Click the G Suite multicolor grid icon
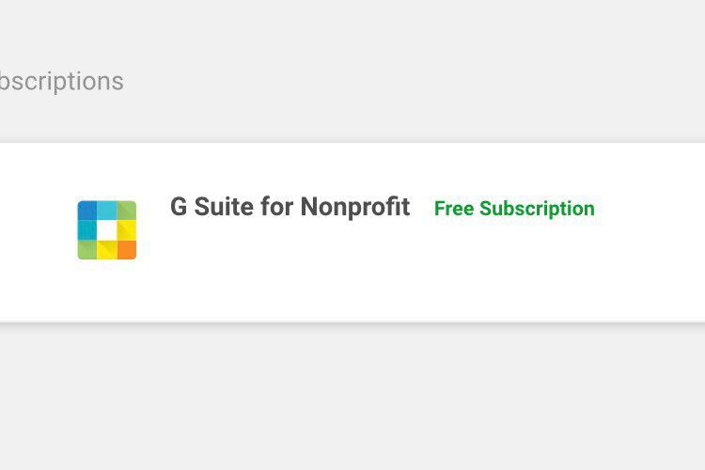The height and width of the screenshot is (470, 705). tap(107, 229)
